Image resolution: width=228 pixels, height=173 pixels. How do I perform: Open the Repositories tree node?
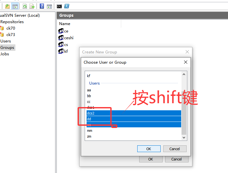[12, 22]
